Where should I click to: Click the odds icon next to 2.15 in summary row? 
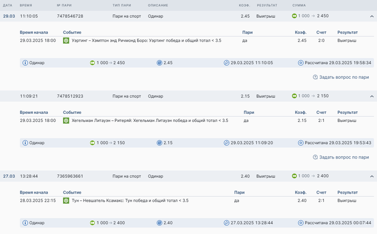tap(159, 143)
